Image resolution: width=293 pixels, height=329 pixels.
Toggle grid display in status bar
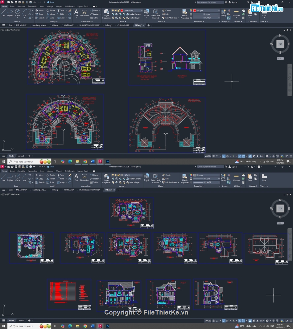pyautogui.click(x=213, y=156)
